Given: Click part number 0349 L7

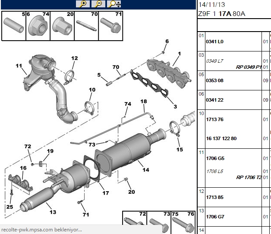Looking at the screenshot, I should (x=214, y=61).
